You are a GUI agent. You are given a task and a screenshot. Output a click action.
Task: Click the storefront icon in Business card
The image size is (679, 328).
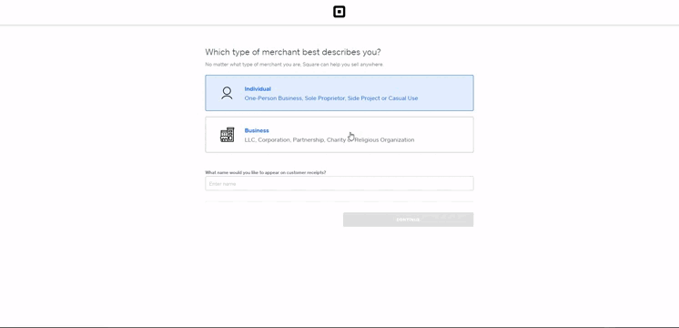pos(227,135)
